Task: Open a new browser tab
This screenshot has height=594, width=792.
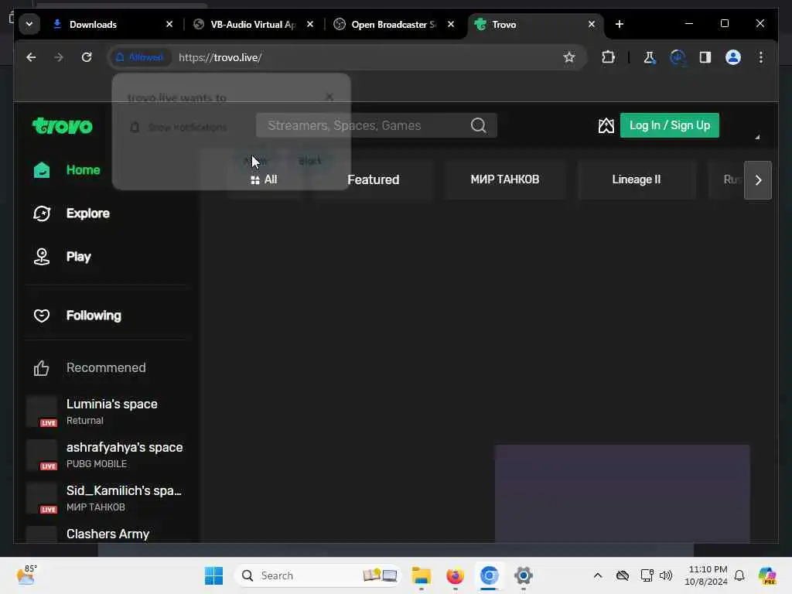Action: (620, 24)
